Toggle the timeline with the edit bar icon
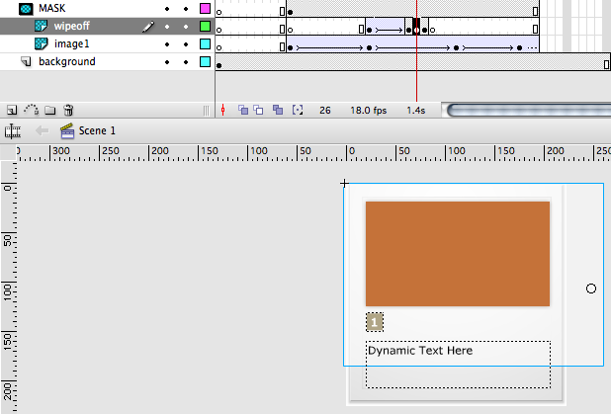This screenshot has width=611, height=414. (13, 130)
